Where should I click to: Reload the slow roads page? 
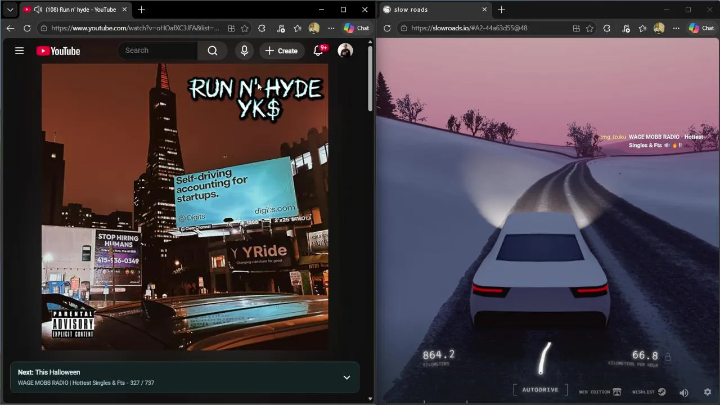coord(387,28)
